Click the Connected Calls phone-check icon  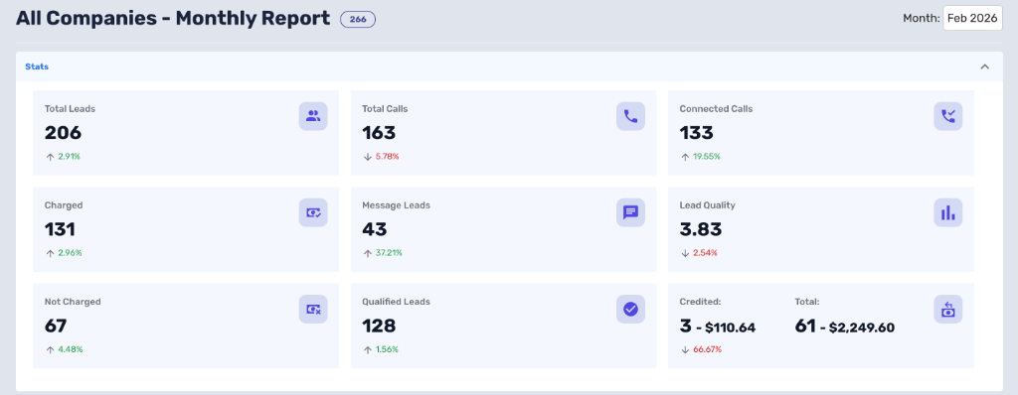pyautogui.click(x=947, y=116)
